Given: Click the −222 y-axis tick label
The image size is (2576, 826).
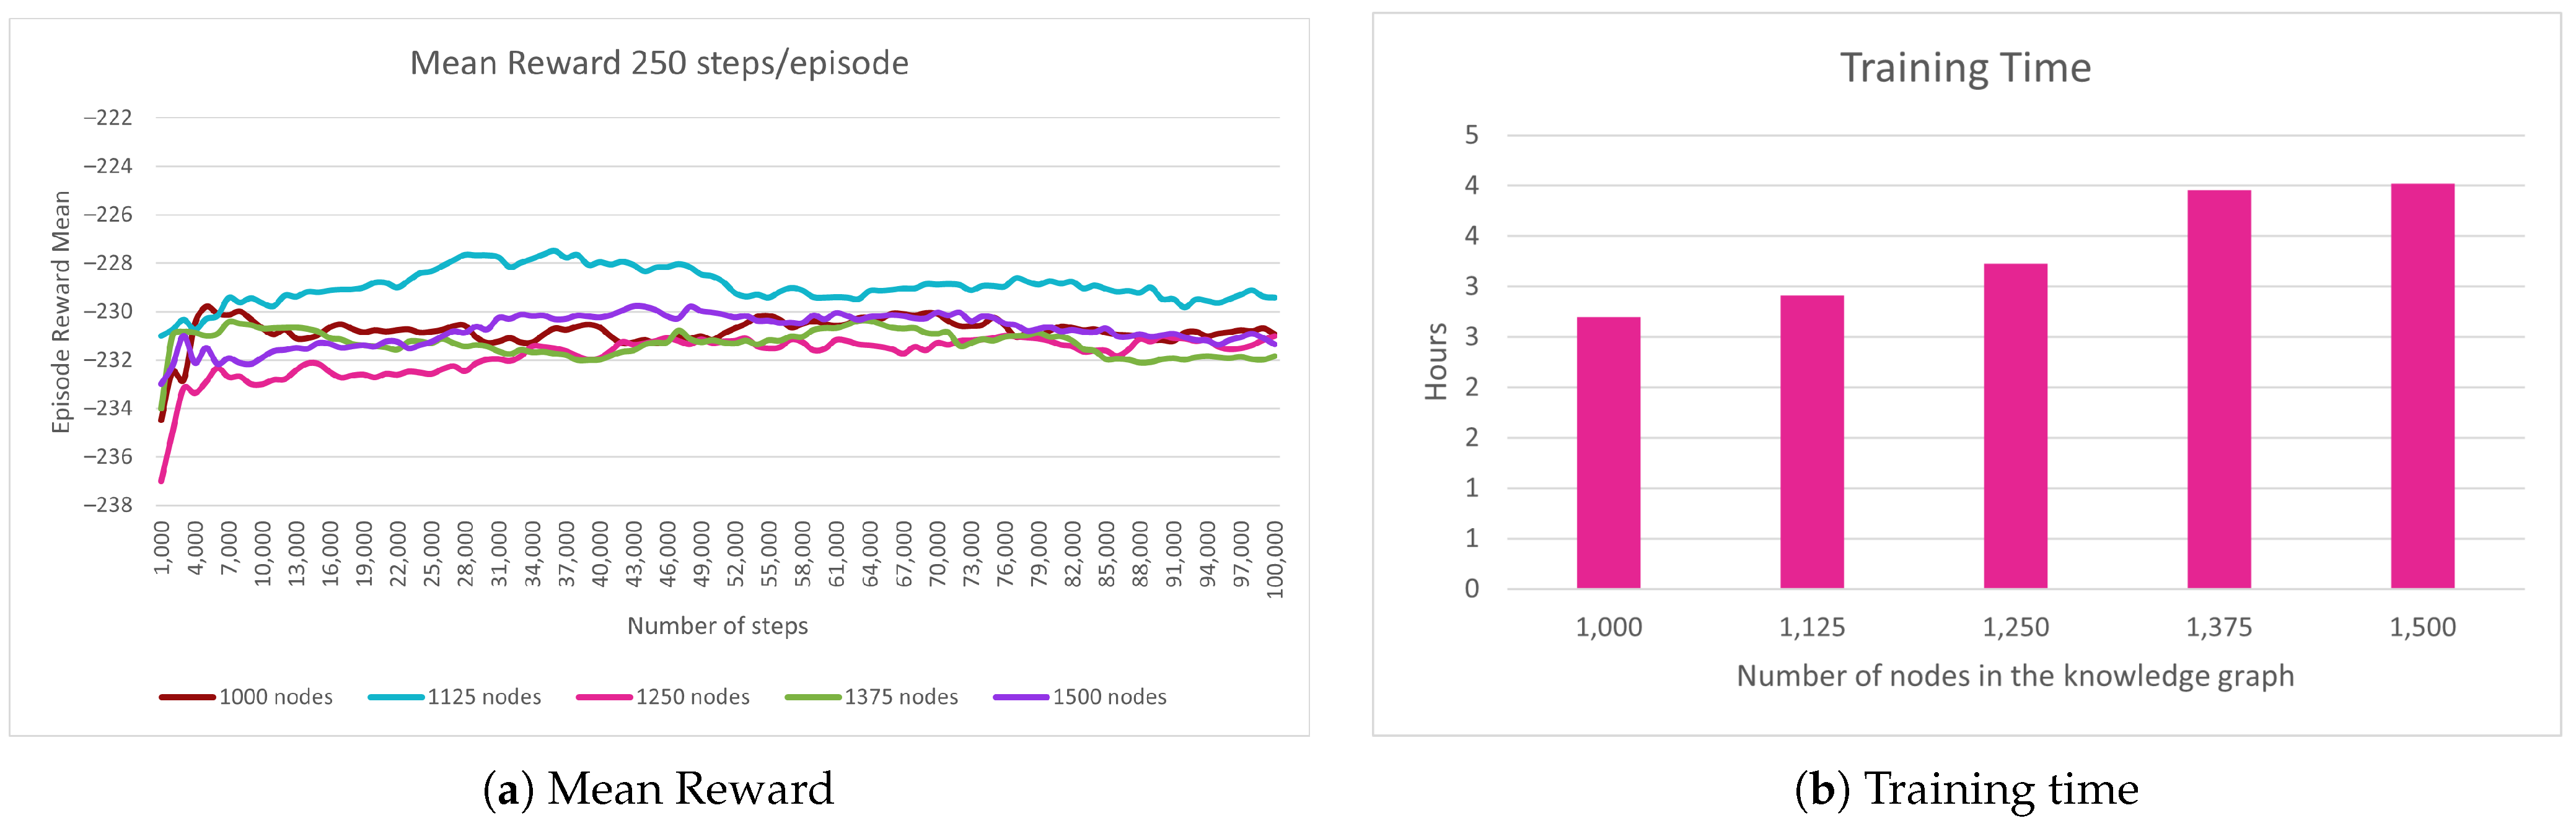Looking at the screenshot, I should tap(108, 118).
